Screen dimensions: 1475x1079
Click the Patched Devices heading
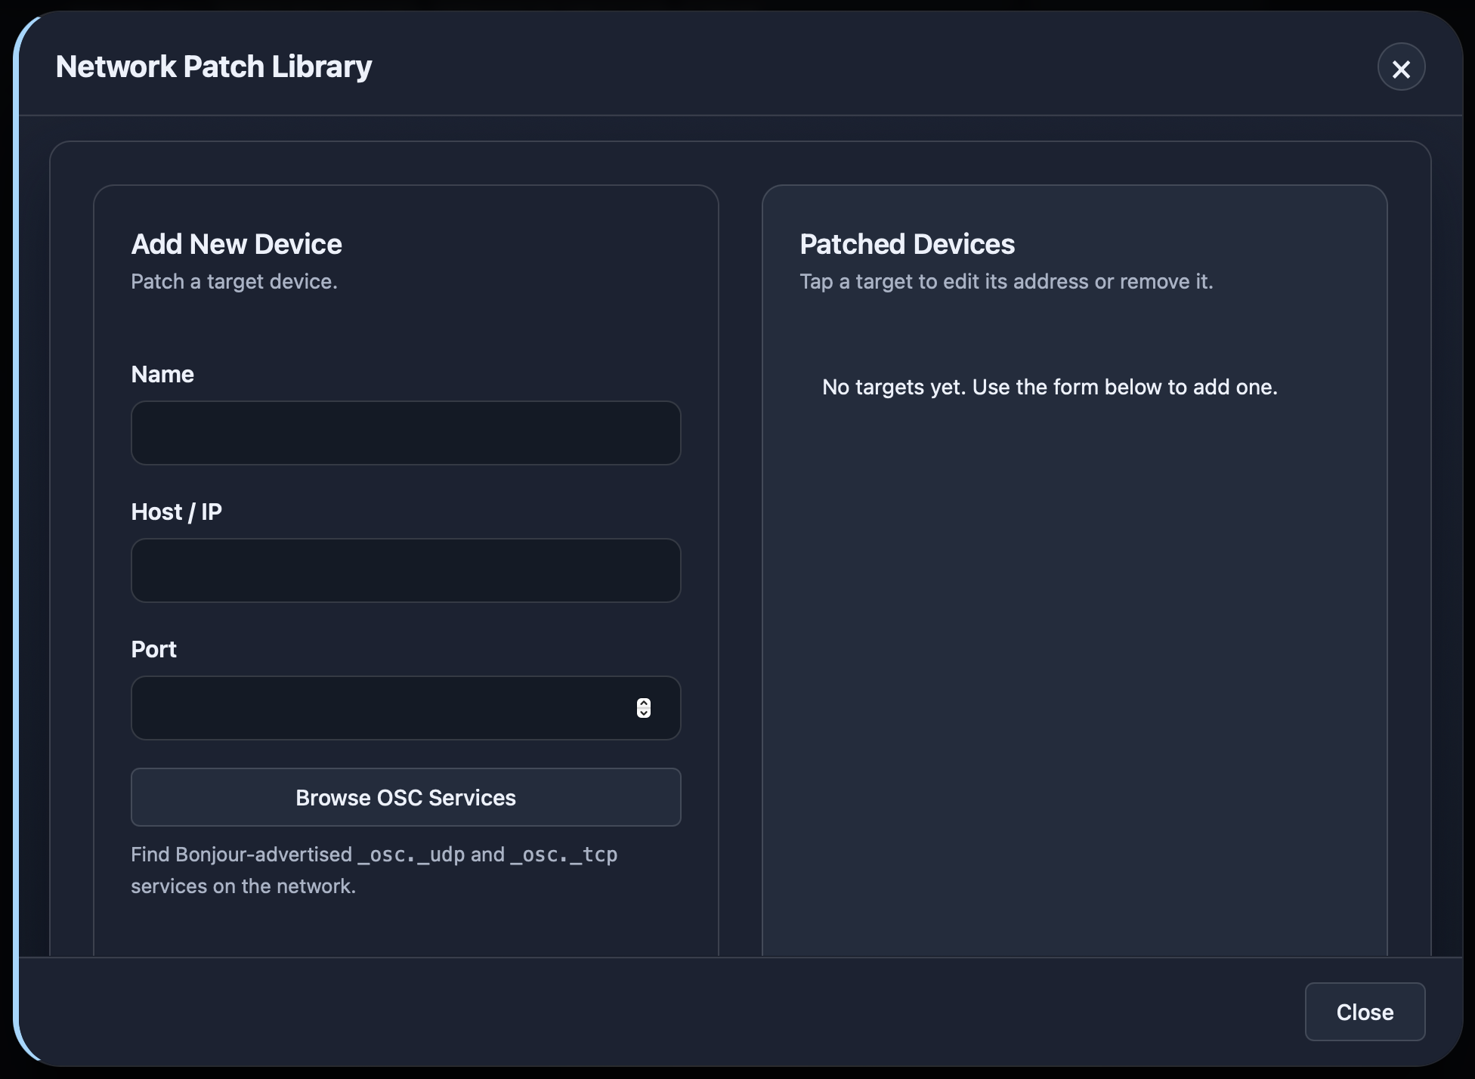click(907, 245)
